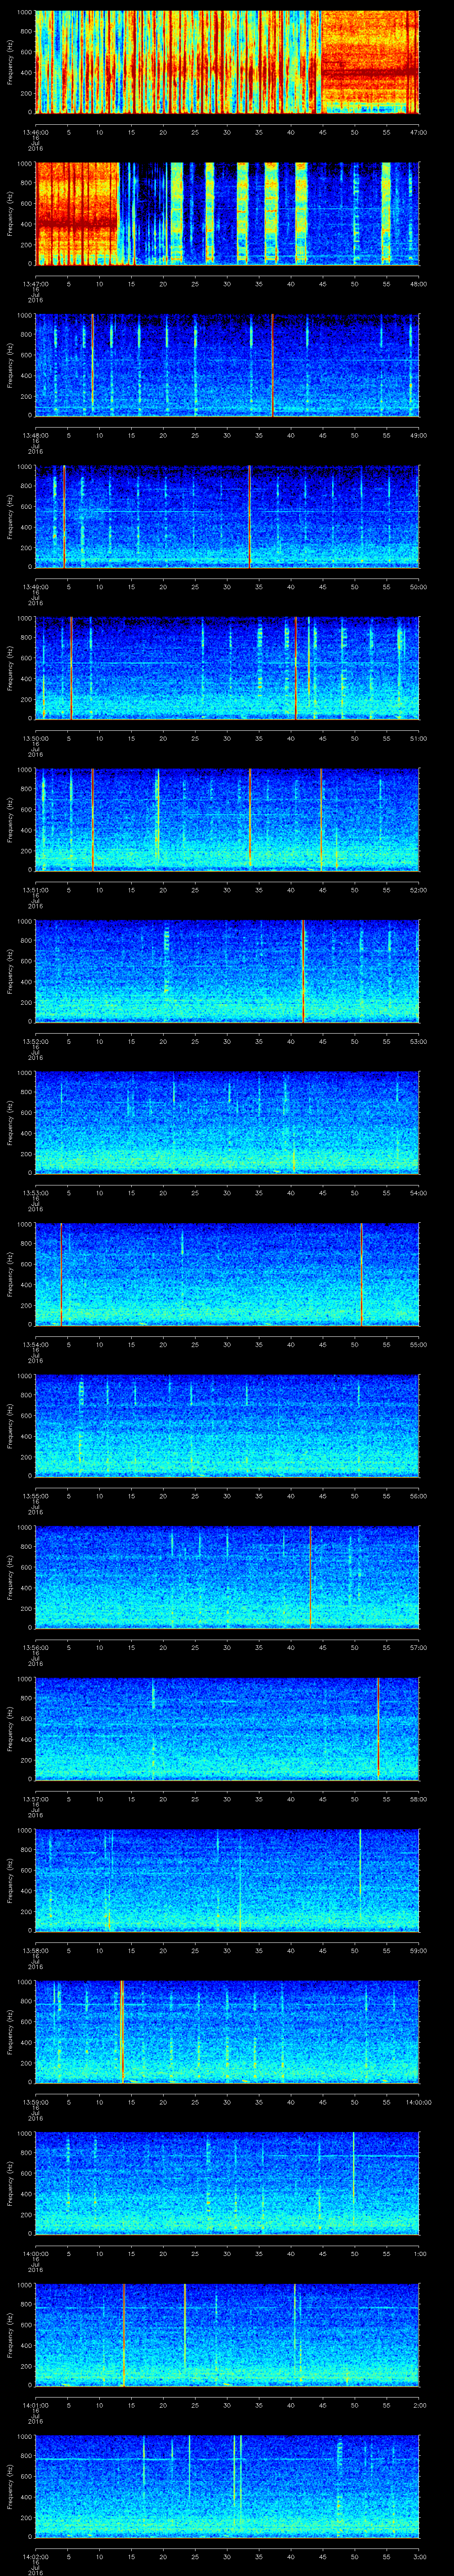
Task: Click the red spike near 51 s in the 13:54 spectrogram
Action: click(x=361, y=1274)
